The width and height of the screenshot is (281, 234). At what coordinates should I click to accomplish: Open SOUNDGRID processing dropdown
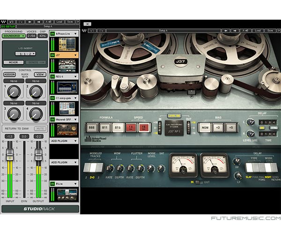point(14,36)
